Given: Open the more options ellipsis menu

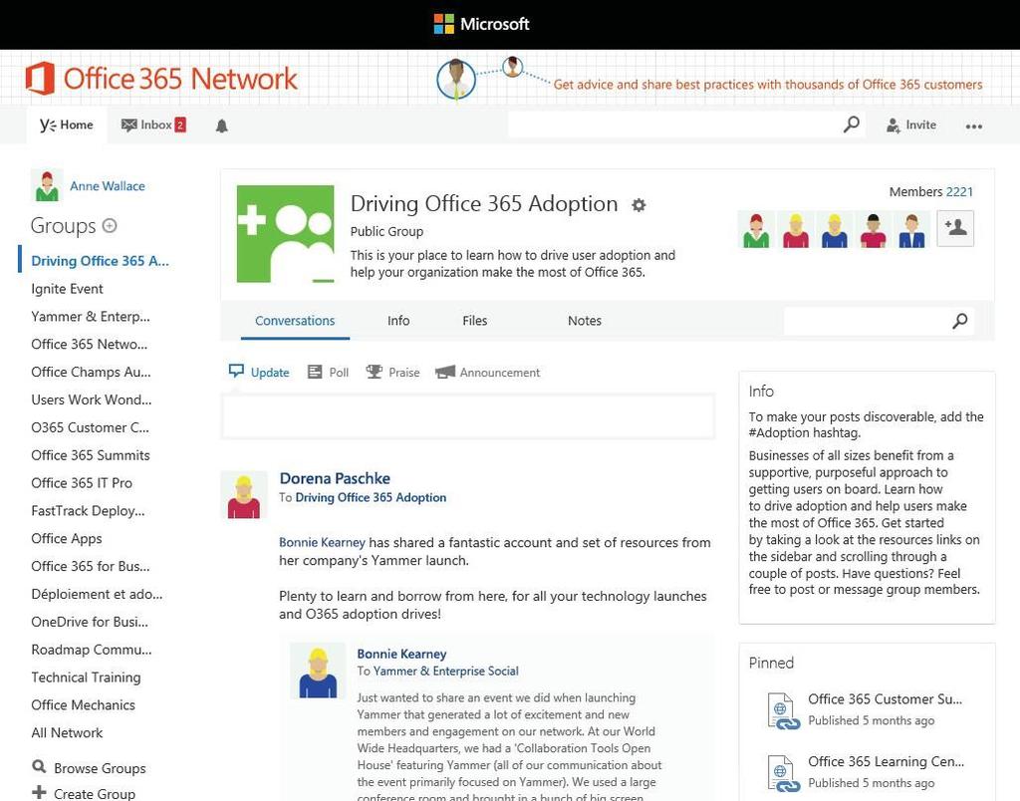Looking at the screenshot, I should 974,127.
